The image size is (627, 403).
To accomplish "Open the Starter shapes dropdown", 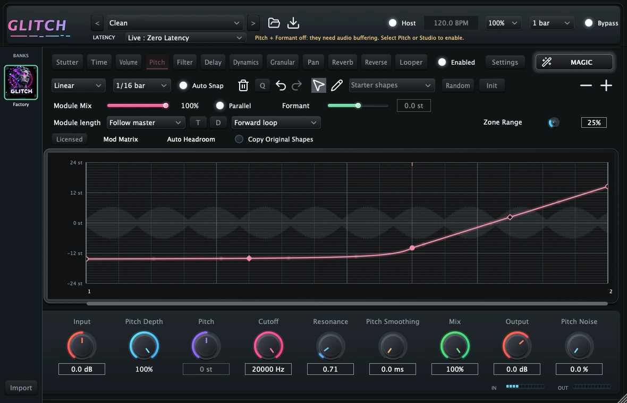I will 392,85.
